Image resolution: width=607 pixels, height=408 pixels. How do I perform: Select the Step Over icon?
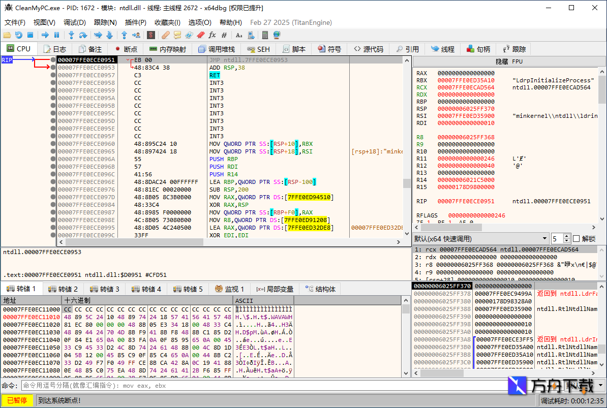(83, 35)
